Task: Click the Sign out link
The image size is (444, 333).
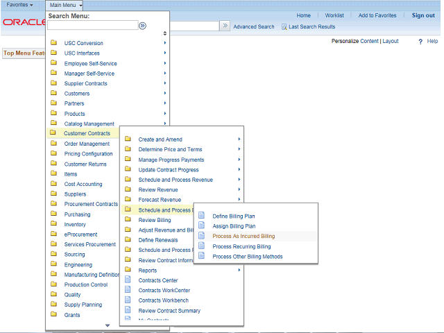Action: click(422, 15)
